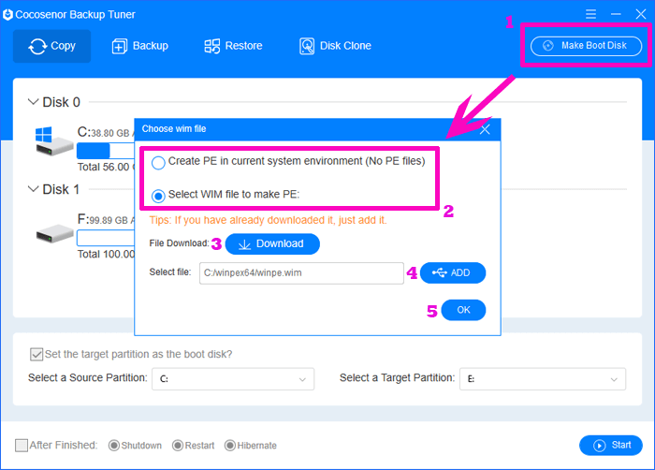Switch to the Backup tab
This screenshot has width=655, height=470.
point(140,46)
